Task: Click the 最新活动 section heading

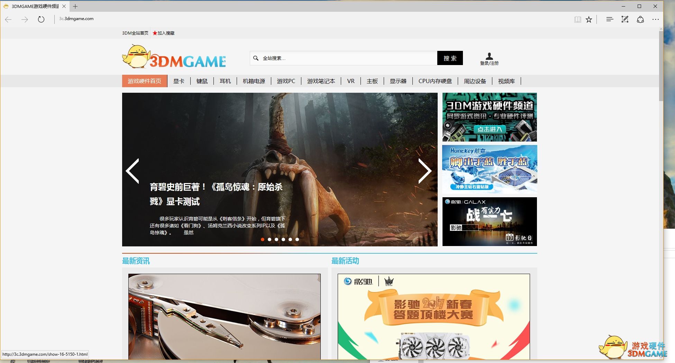Action: (x=345, y=261)
